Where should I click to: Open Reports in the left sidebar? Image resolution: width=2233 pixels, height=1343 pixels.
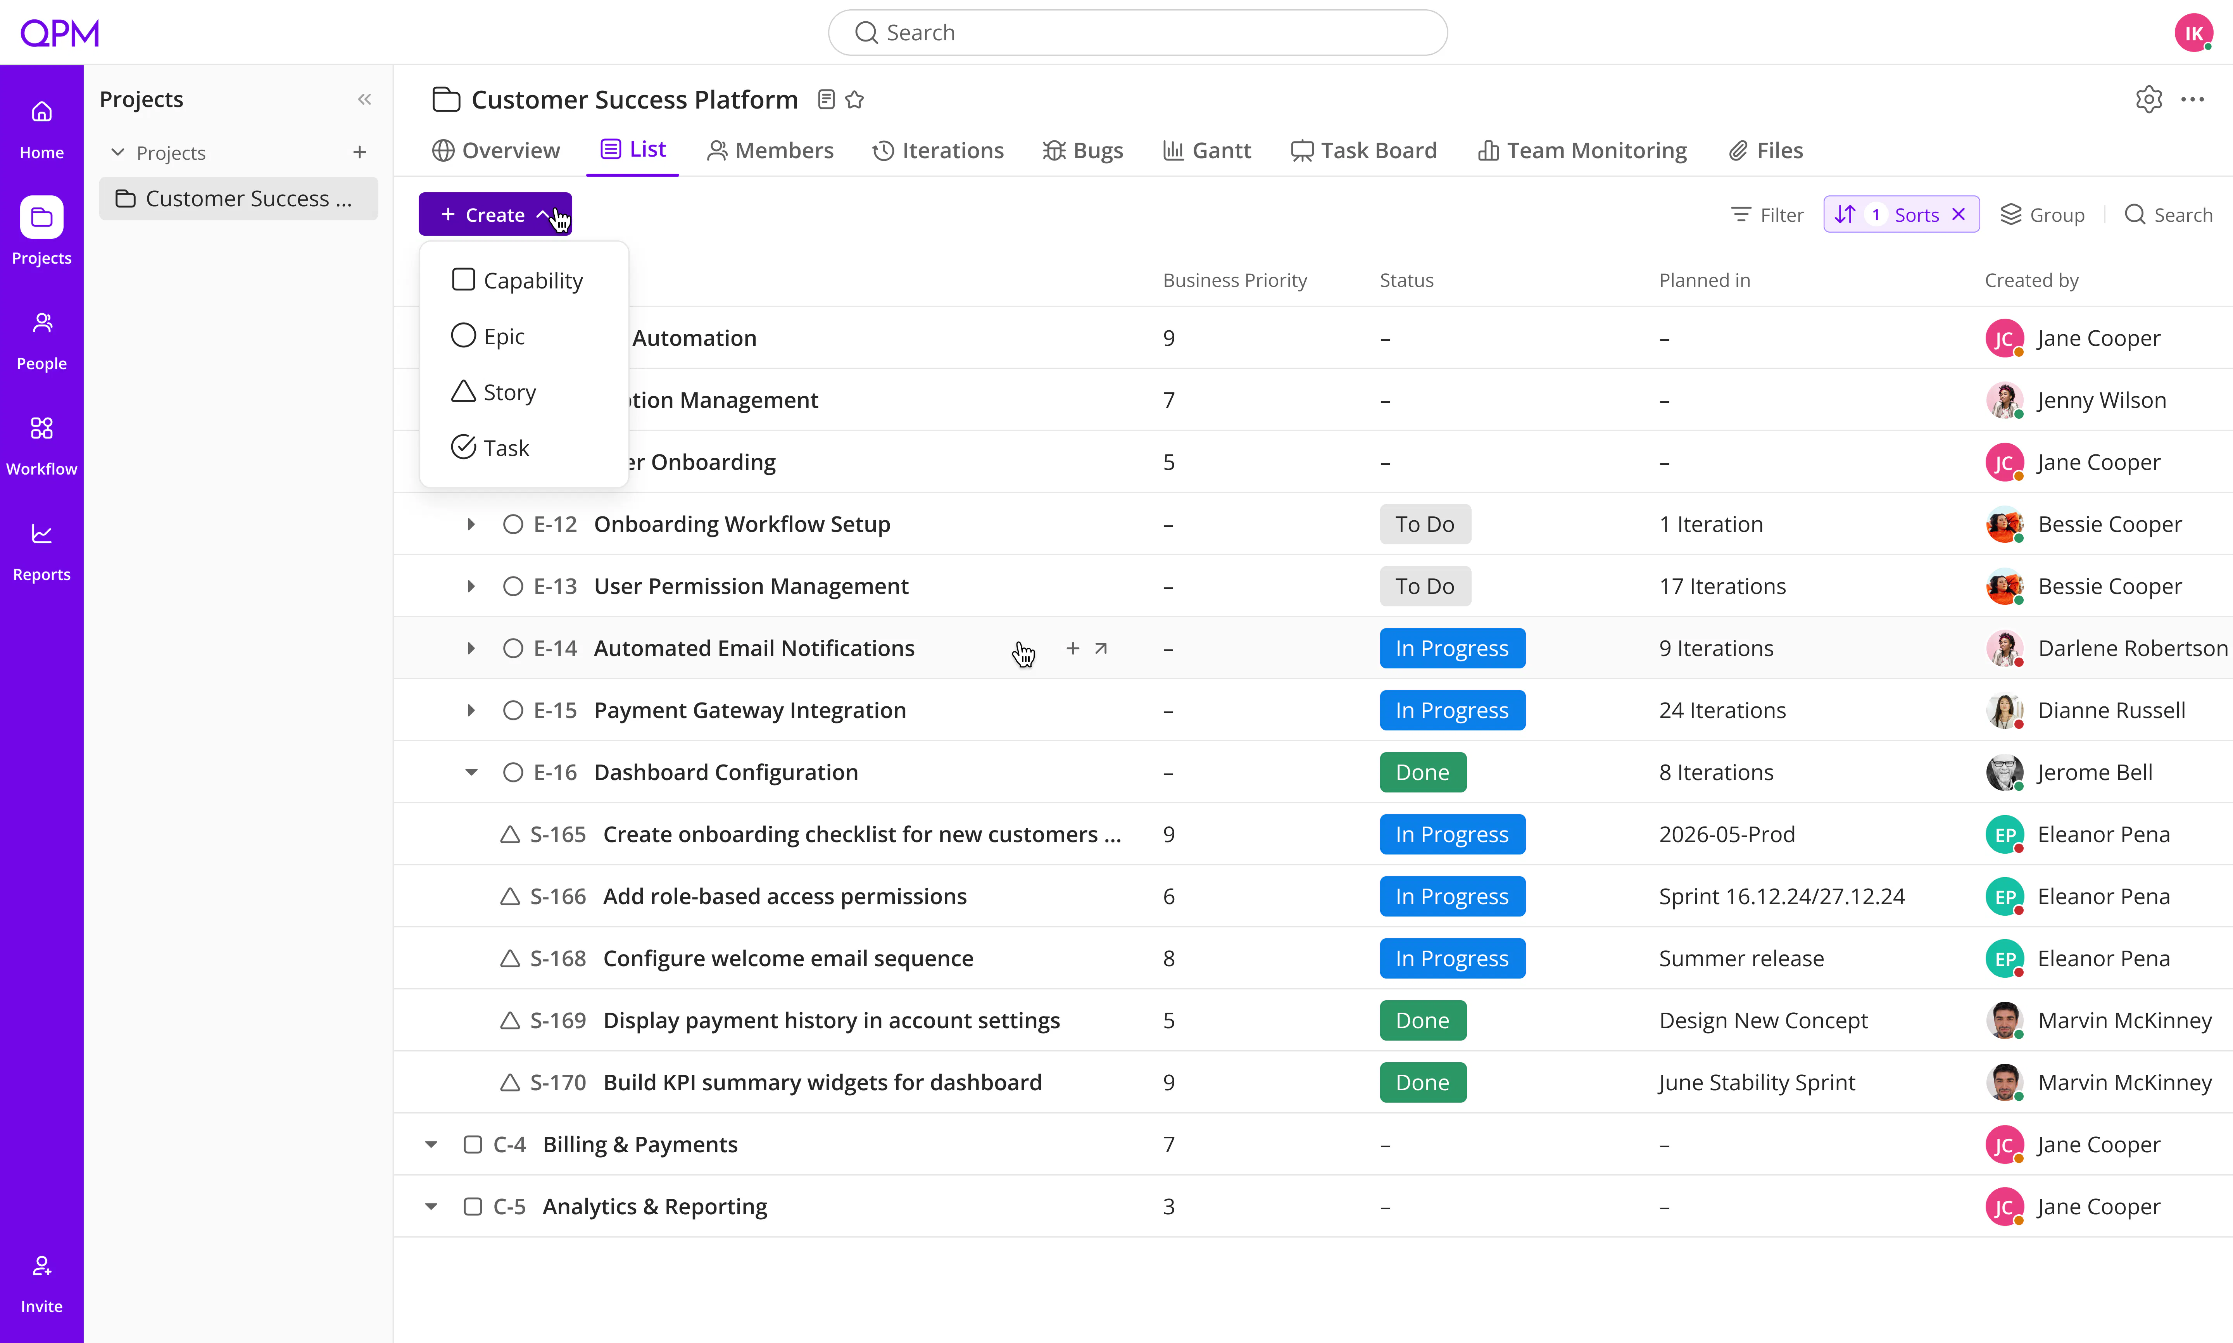pyautogui.click(x=41, y=551)
